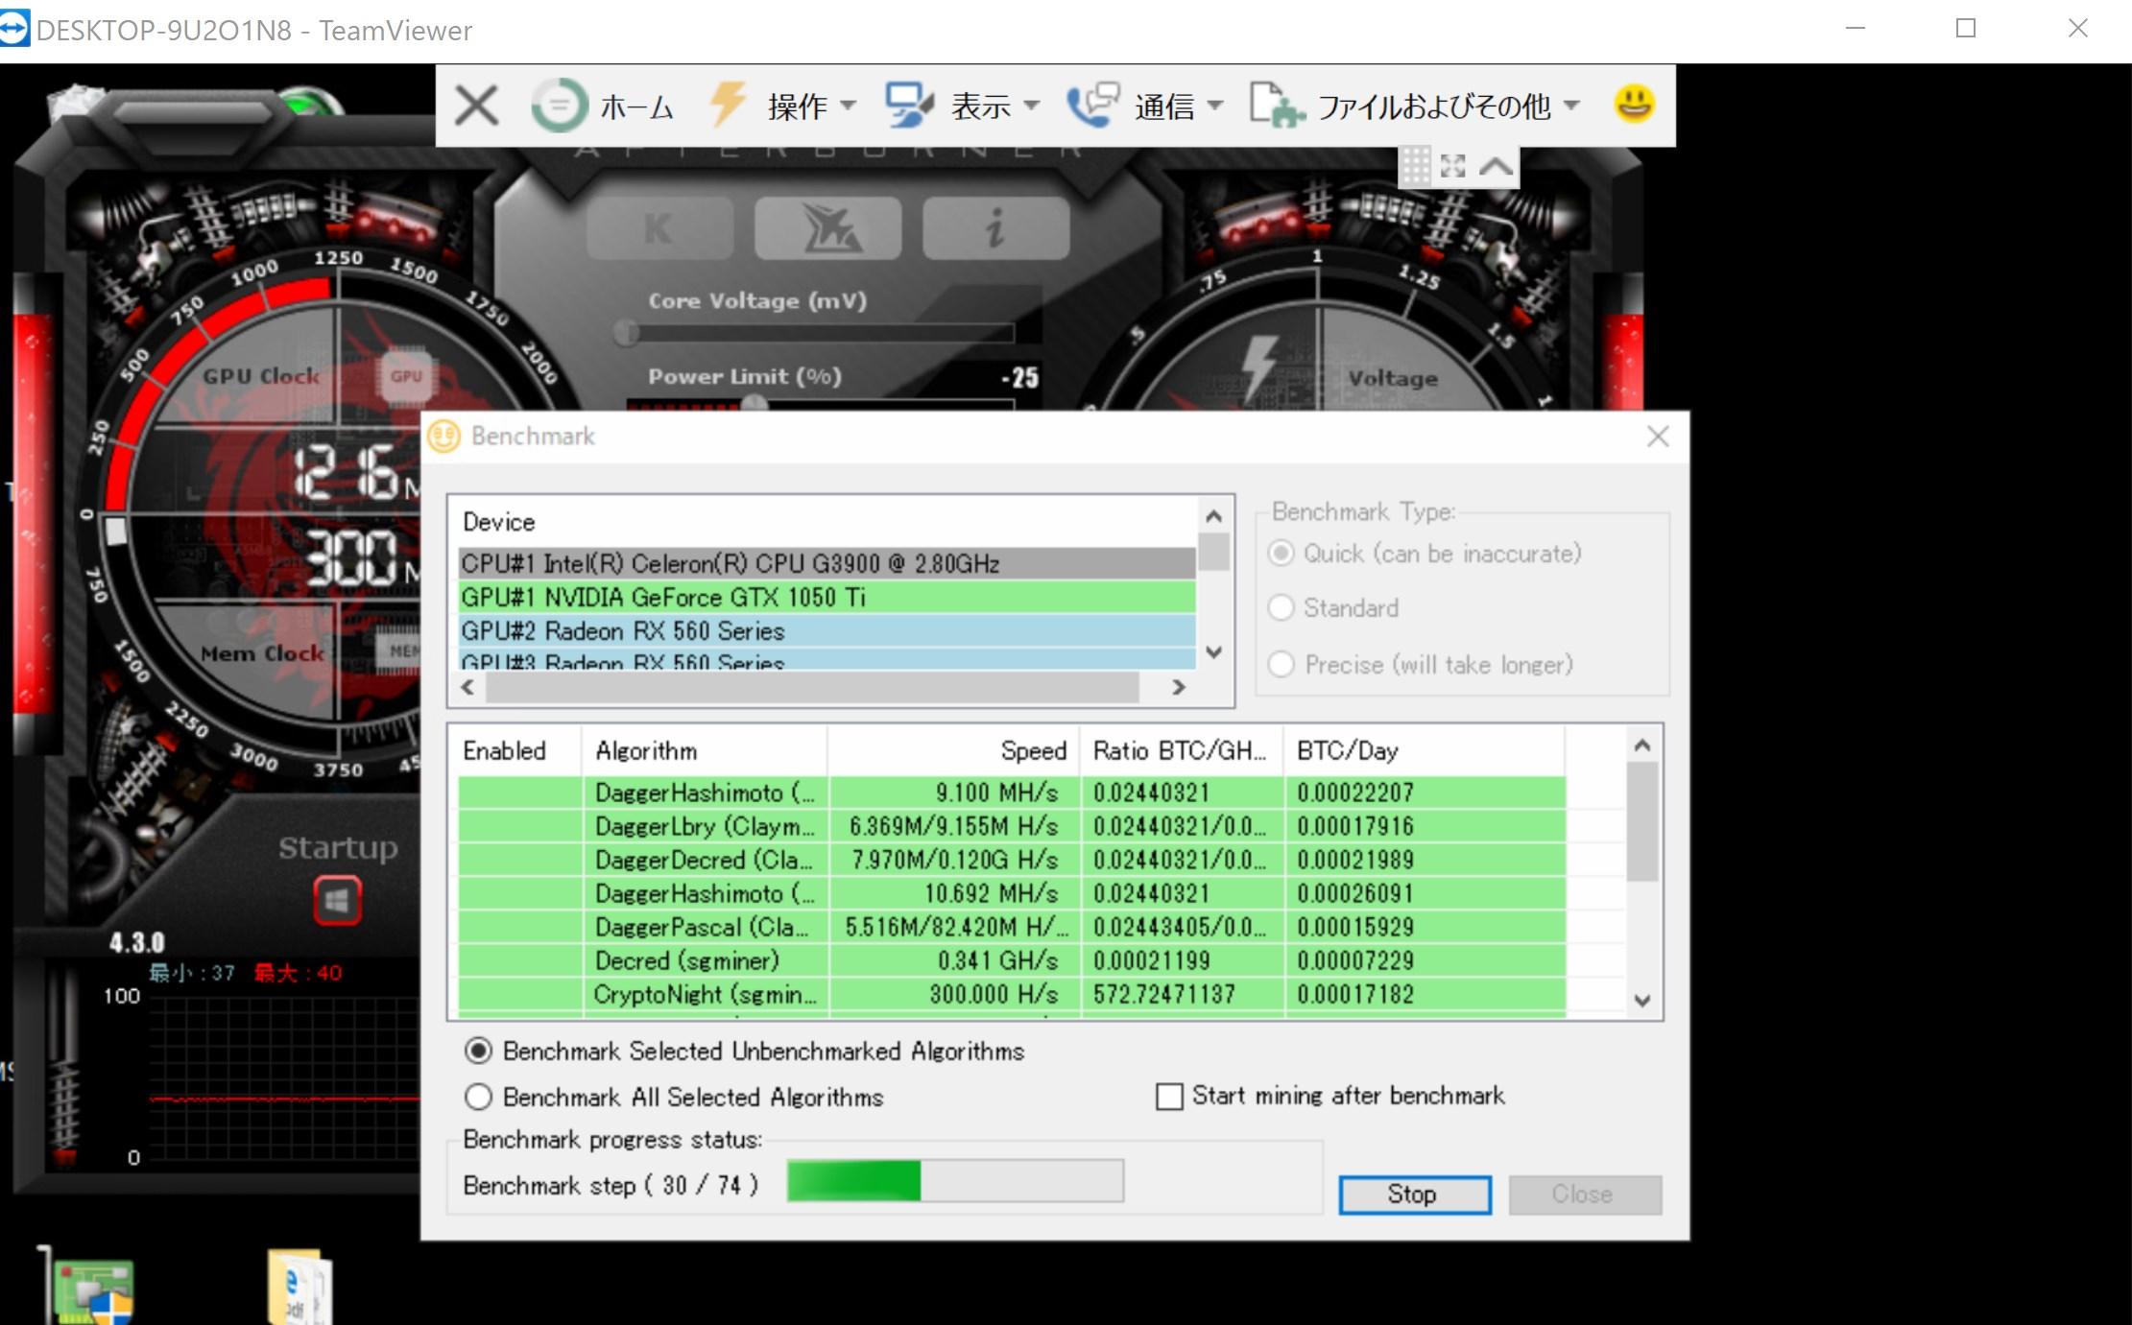Close the TeamViewer session toolbar X

(x=476, y=106)
